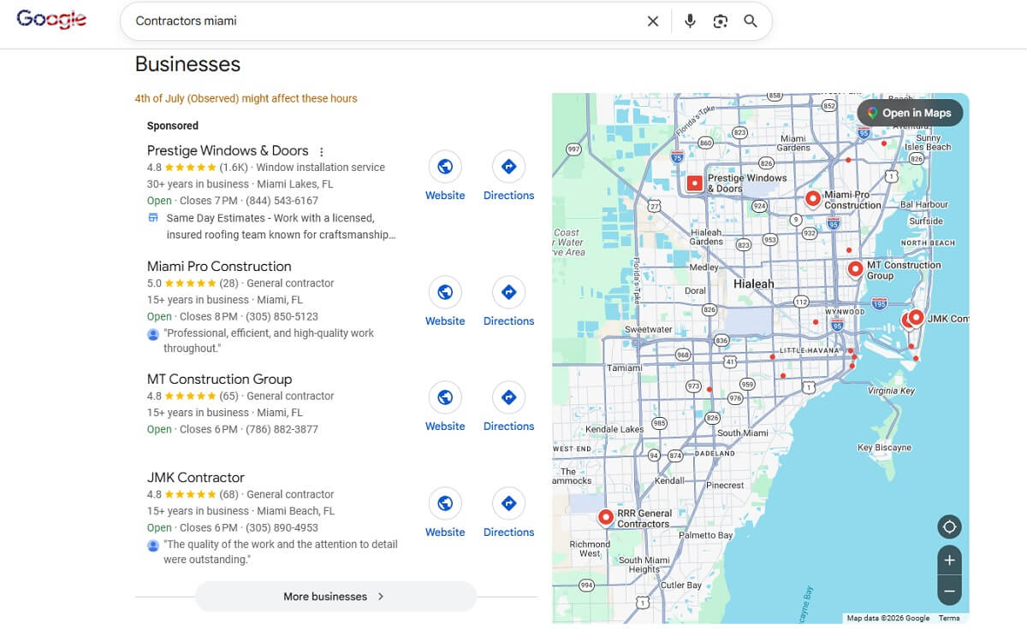
Task: Click phone number (305) 850-5123
Action: coord(282,316)
